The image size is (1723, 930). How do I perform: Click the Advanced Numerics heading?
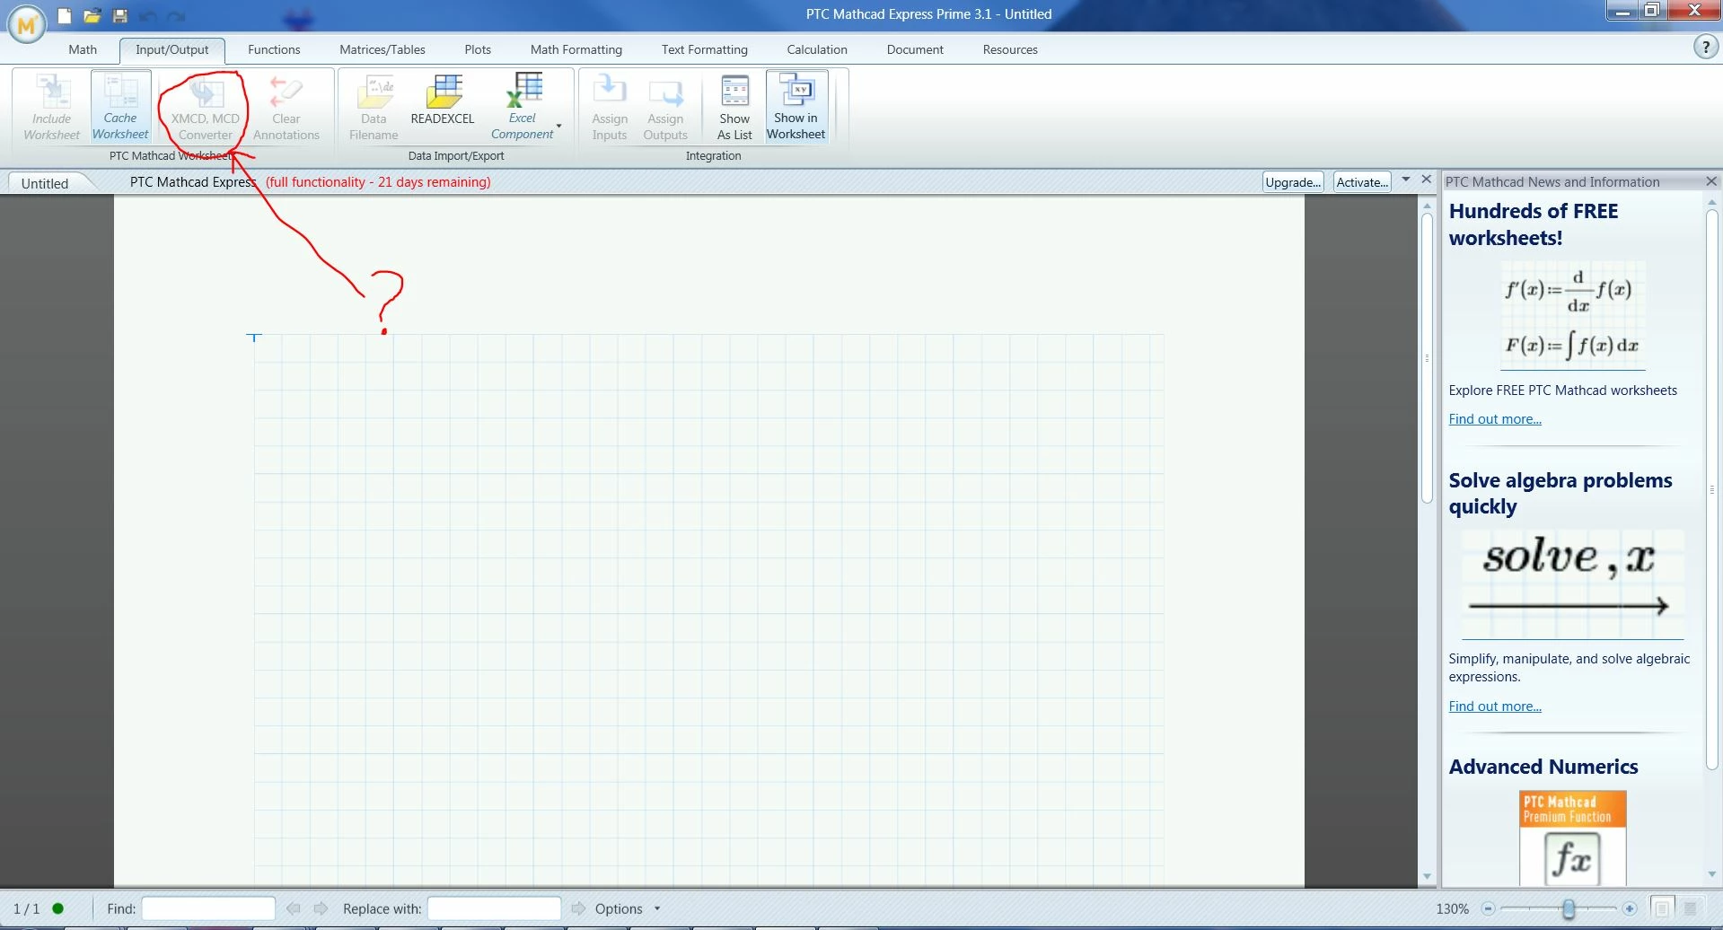point(1543,767)
